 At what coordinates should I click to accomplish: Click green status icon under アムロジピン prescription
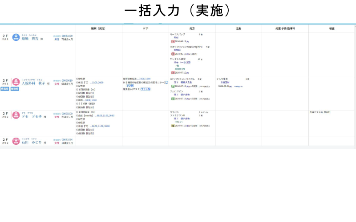[173, 99]
